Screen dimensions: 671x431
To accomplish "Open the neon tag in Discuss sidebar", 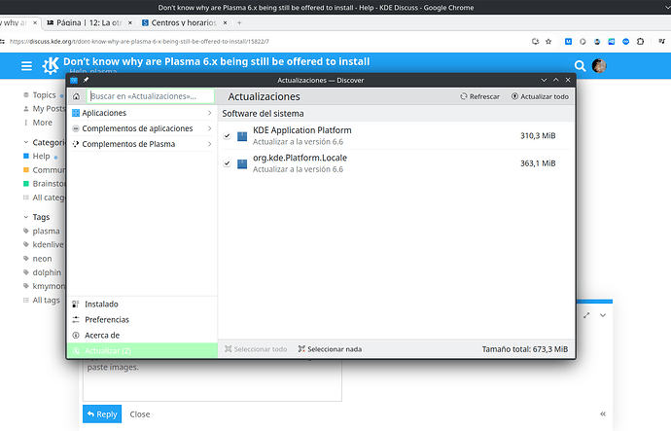I will (x=38, y=259).
